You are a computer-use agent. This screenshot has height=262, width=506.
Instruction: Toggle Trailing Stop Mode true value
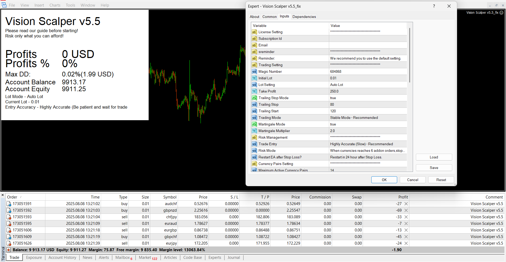[368, 98]
